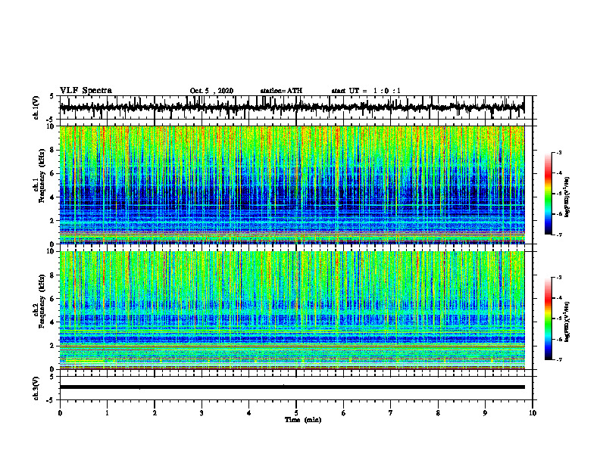The width and height of the screenshot is (600, 463).
Task: Click the "station= ATH" header label
Action: (x=281, y=91)
